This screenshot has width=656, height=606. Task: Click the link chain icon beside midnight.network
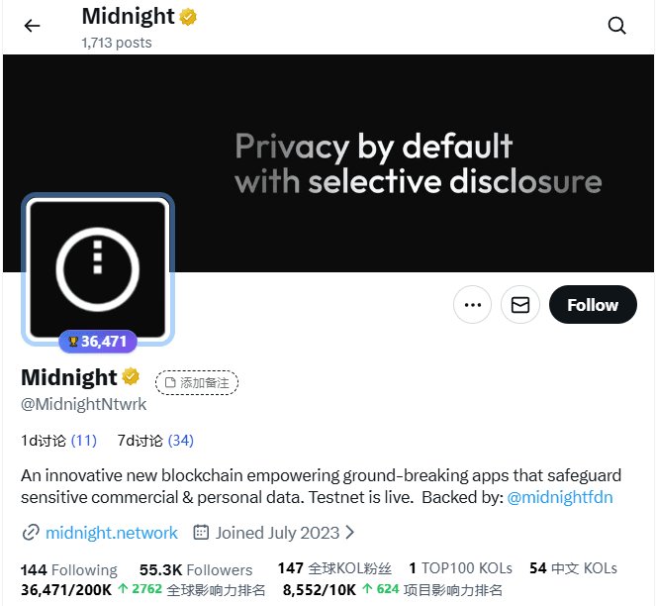31,533
